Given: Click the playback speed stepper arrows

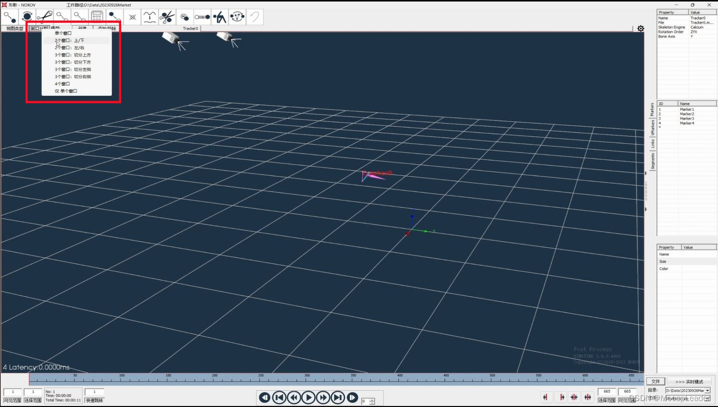Looking at the screenshot, I should 372,401.
